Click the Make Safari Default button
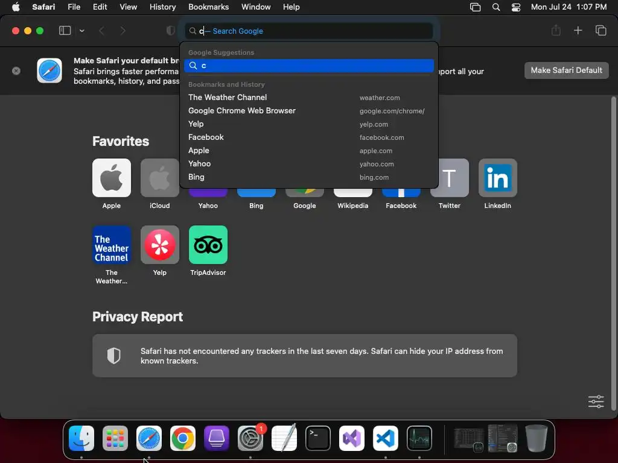 (566, 71)
